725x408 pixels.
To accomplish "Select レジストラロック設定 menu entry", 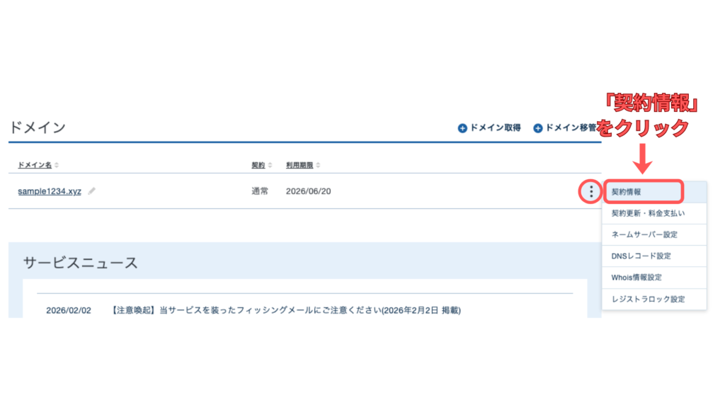I will pos(648,299).
